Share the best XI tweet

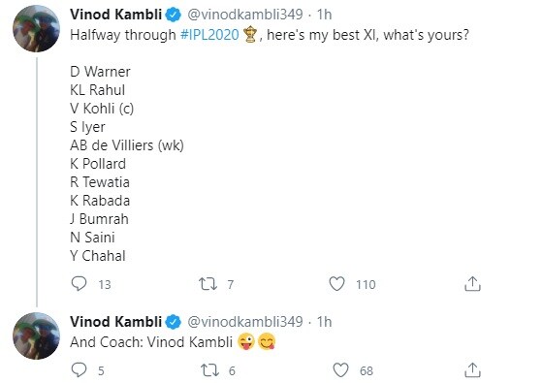(472, 283)
